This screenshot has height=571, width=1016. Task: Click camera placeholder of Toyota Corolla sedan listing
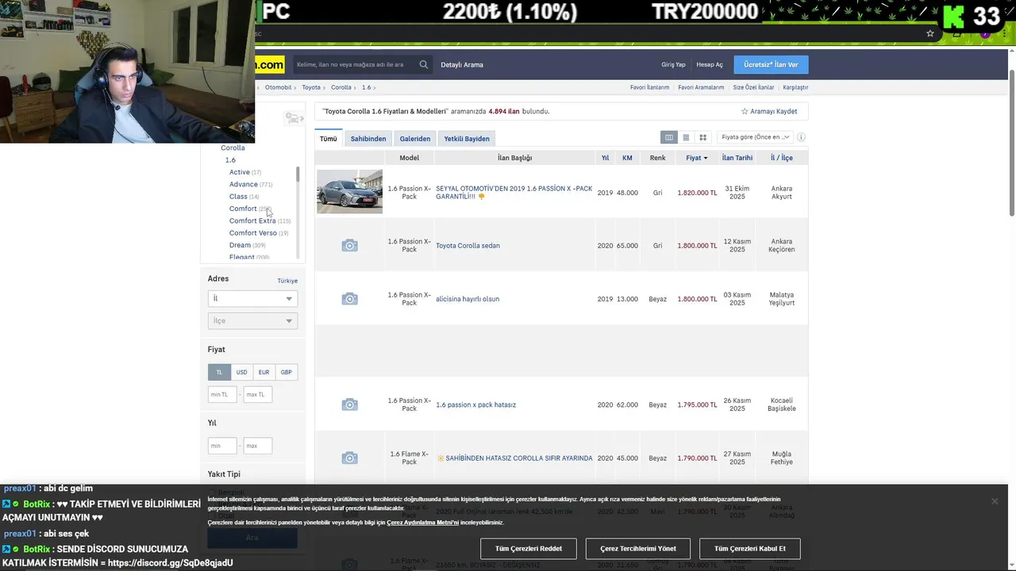click(x=349, y=246)
